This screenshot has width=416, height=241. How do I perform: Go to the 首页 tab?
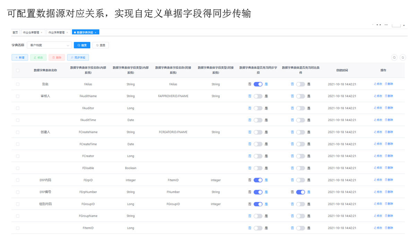tap(15, 33)
